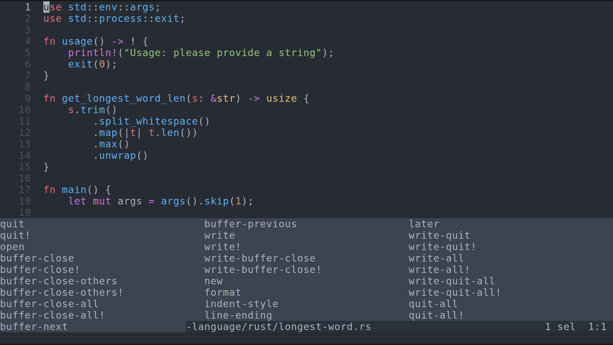Click the 1:1 cursor position indicator
The width and height of the screenshot is (613, 345).
[597, 327]
